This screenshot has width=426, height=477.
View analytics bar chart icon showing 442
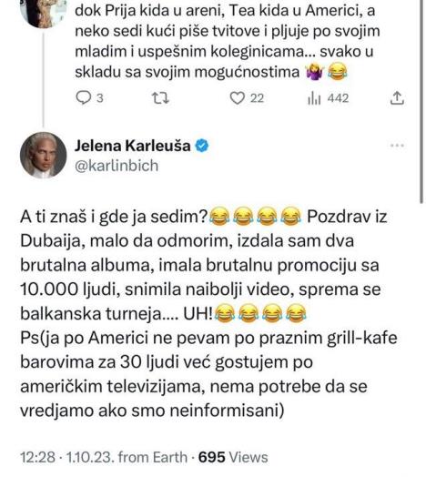click(314, 98)
